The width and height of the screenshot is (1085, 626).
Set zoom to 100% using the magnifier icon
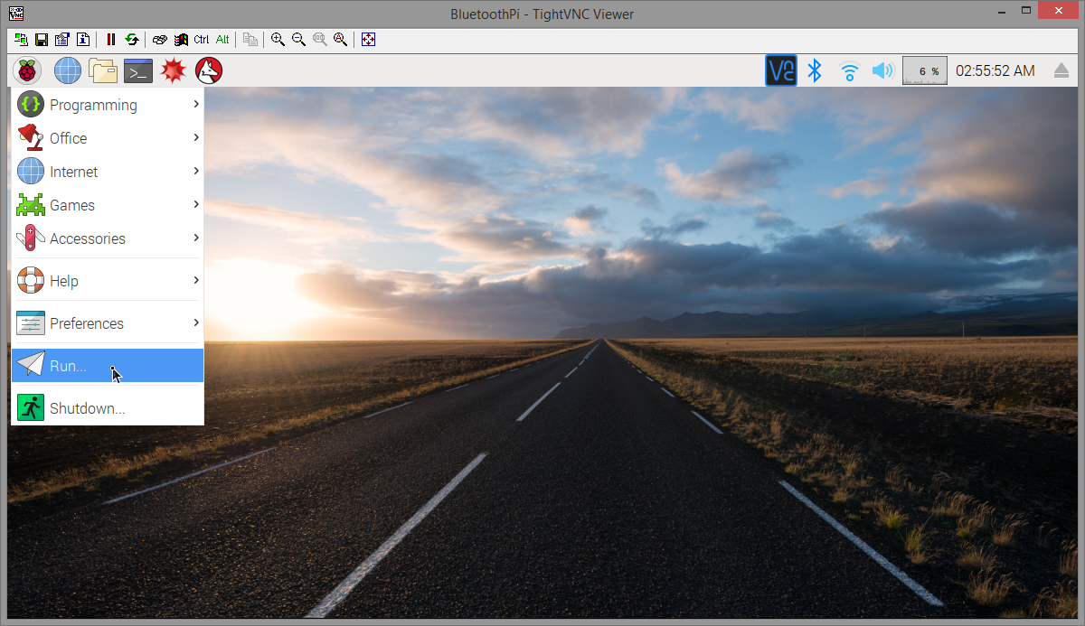click(320, 40)
